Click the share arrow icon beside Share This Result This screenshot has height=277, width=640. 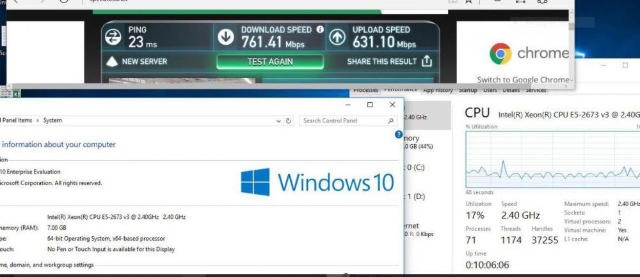[x=426, y=61]
